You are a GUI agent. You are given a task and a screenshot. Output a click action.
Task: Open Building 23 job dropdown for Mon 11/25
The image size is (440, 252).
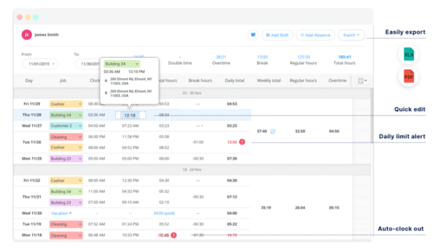click(x=66, y=158)
